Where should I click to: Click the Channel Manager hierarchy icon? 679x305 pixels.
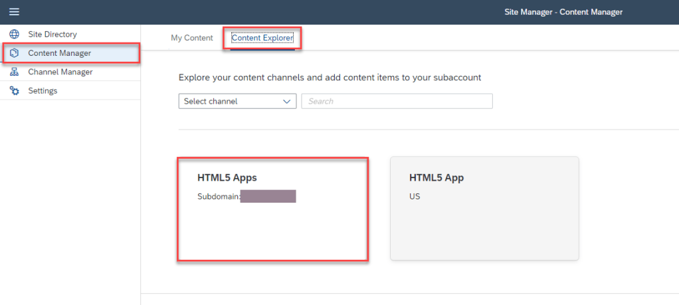[x=15, y=72]
